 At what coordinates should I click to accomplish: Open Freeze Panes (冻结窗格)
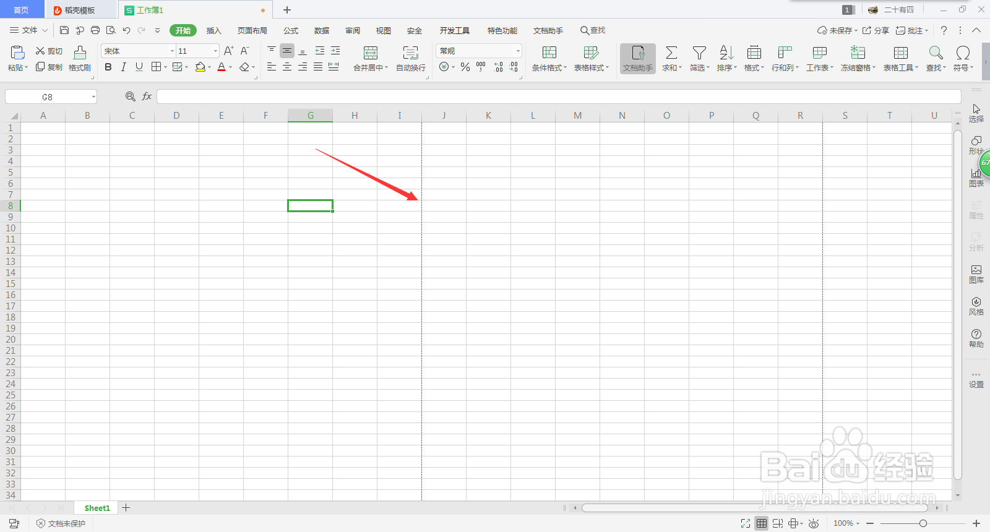pyautogui.click(x=858, y=58)
